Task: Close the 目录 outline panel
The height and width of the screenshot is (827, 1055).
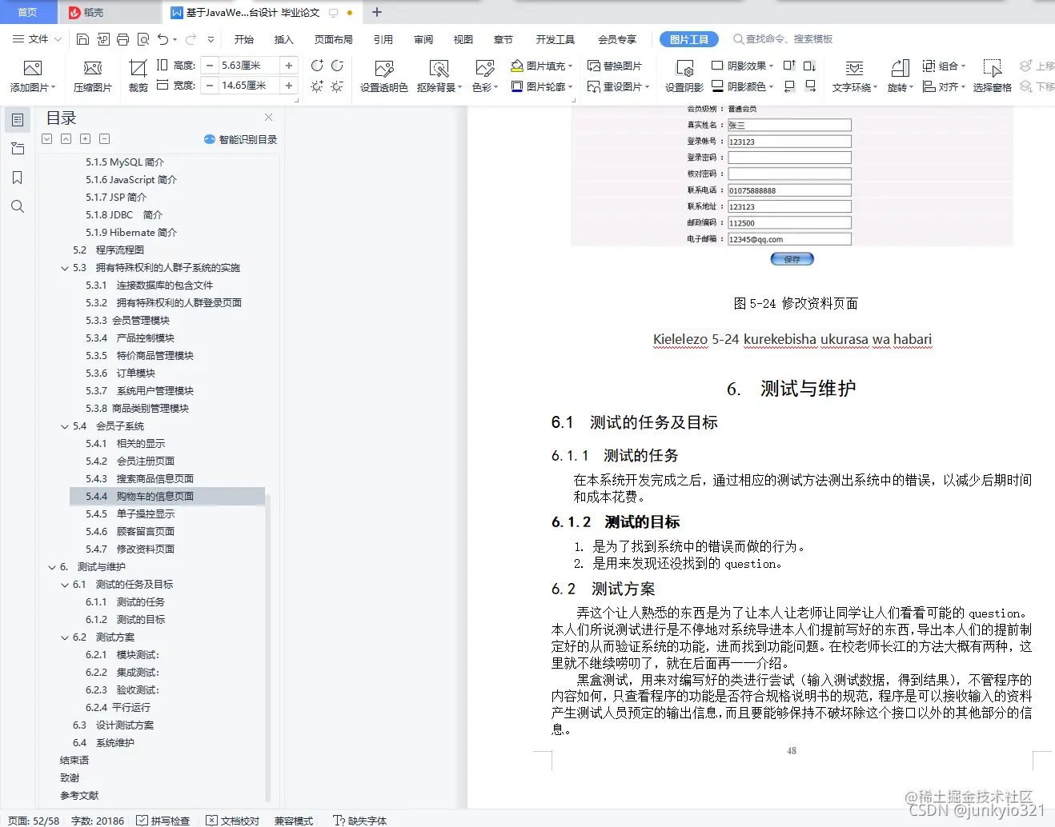Action: pos(269,118)
